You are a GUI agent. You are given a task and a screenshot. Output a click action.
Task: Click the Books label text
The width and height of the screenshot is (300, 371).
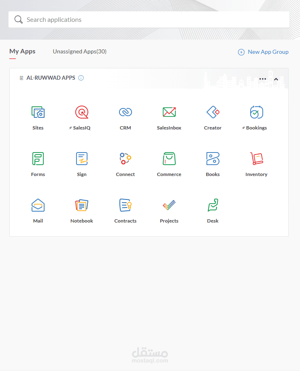click(x=213, y=174)
